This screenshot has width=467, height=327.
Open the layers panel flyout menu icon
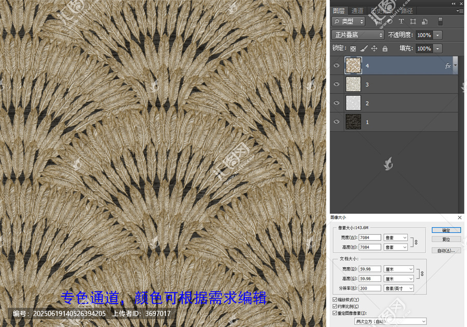point(459,11)
